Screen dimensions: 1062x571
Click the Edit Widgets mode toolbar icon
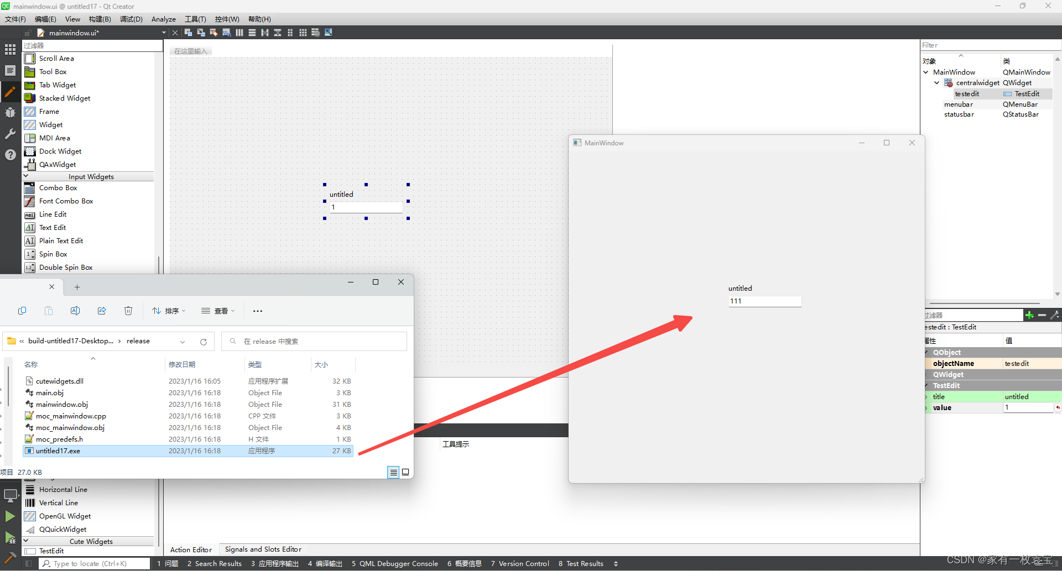(x=188, y=33)
